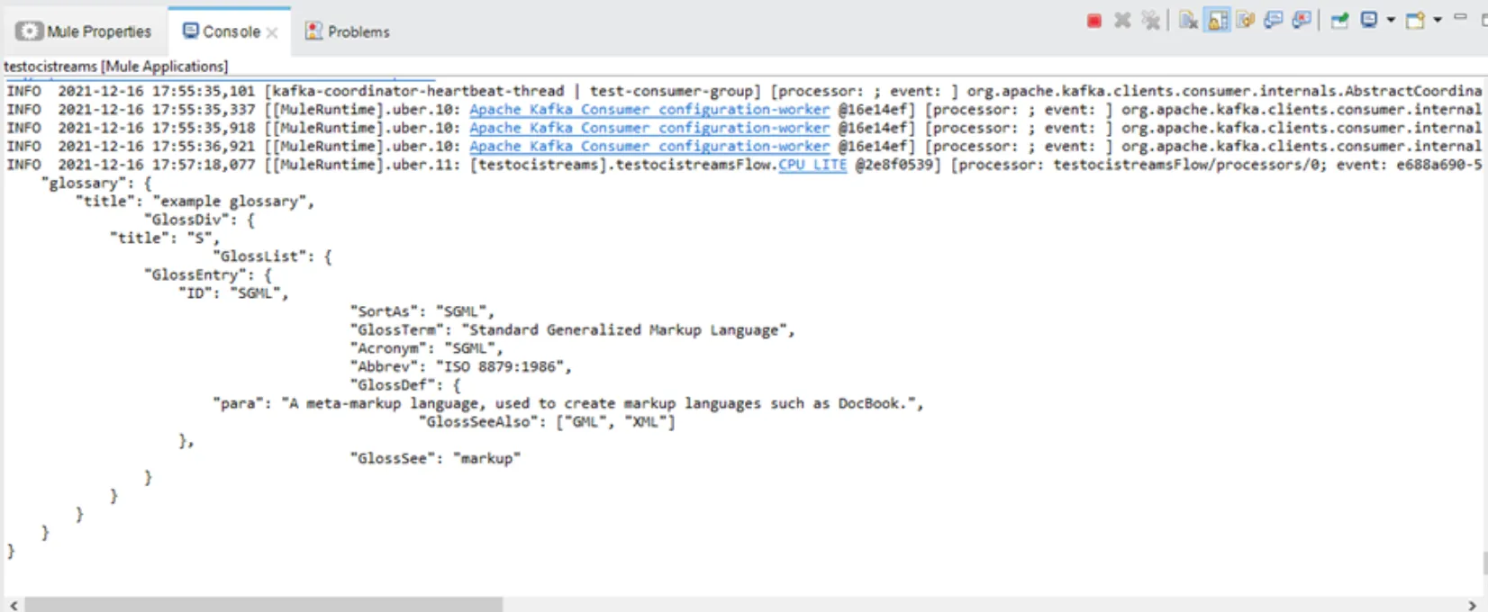The width and height of the screenshot is (1488, 612).
Task: Click the "ID": "SGML" line
Action: coord(233,293)
